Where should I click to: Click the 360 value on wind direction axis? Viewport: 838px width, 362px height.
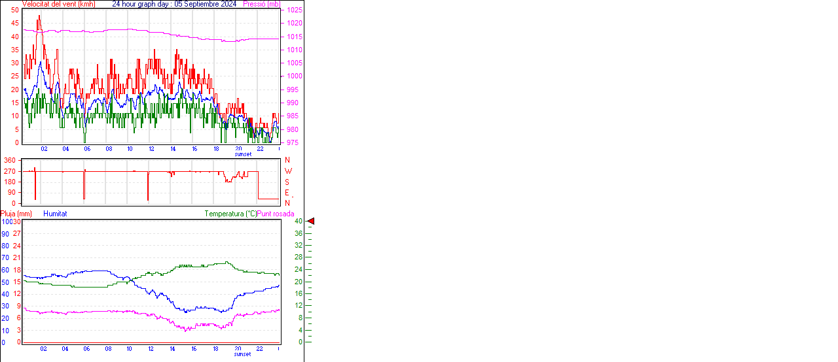click(x=10, y=160)
